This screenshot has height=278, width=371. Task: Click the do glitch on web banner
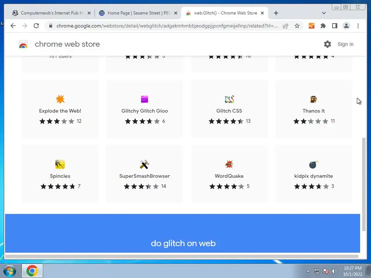click(x=183, y=233)
